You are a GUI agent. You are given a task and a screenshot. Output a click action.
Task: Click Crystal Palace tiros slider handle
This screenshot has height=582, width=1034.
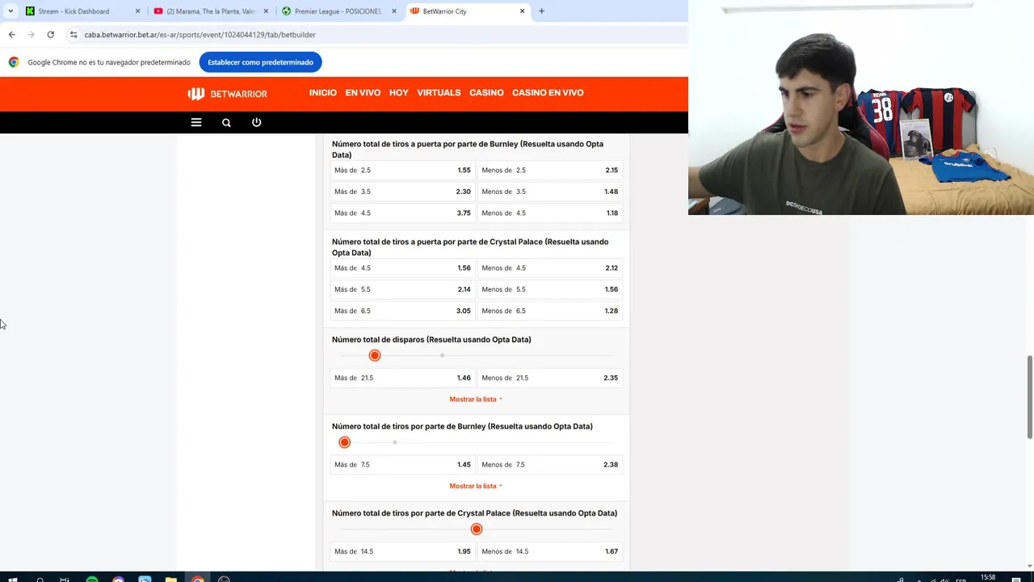tap(477, 529)
